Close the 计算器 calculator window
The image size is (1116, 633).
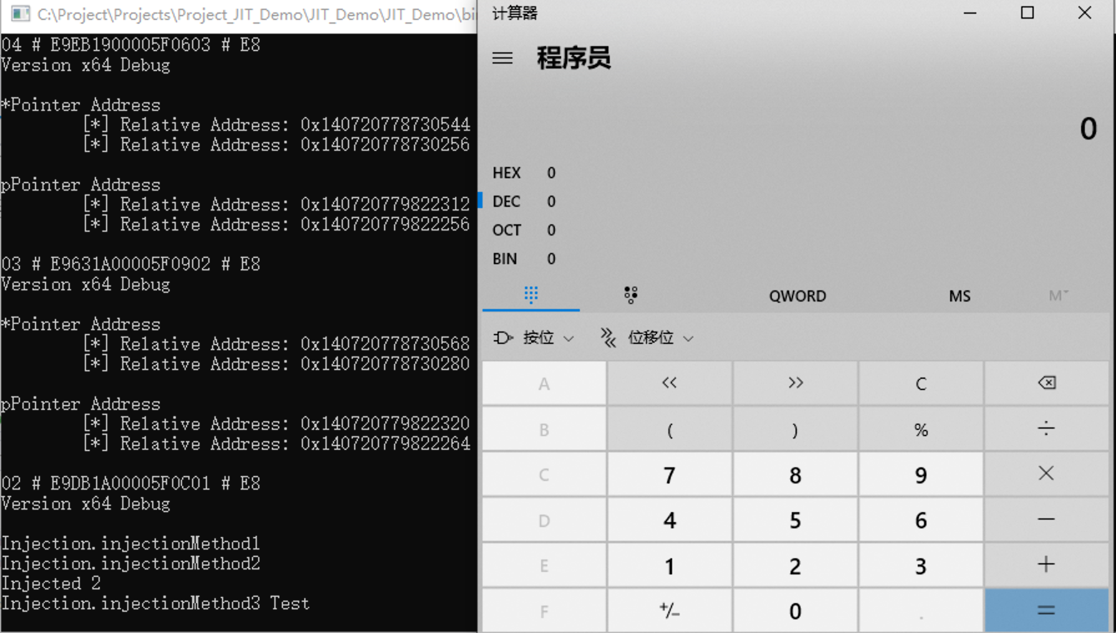coord(1085,13)
